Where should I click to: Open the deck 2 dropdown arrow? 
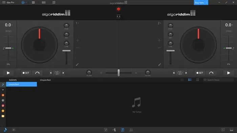pyautogui.click(x=160, y=23)
